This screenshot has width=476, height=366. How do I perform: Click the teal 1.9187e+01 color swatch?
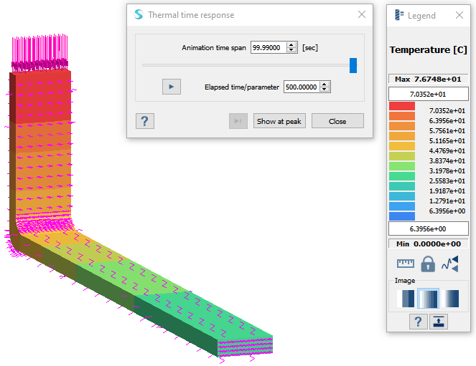[x=402, y=186]
